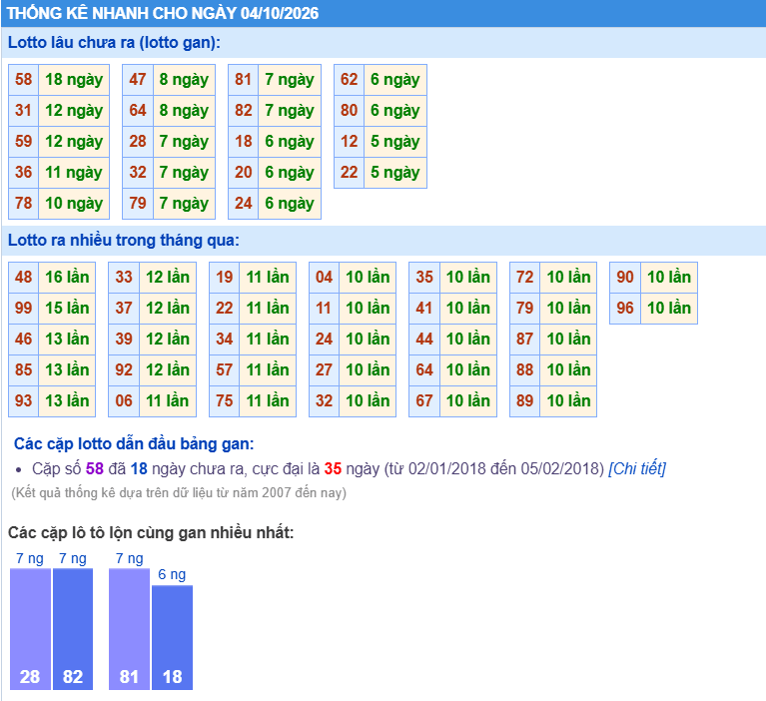
Task: Click lotto gan number 82
Action: (244, 111)
